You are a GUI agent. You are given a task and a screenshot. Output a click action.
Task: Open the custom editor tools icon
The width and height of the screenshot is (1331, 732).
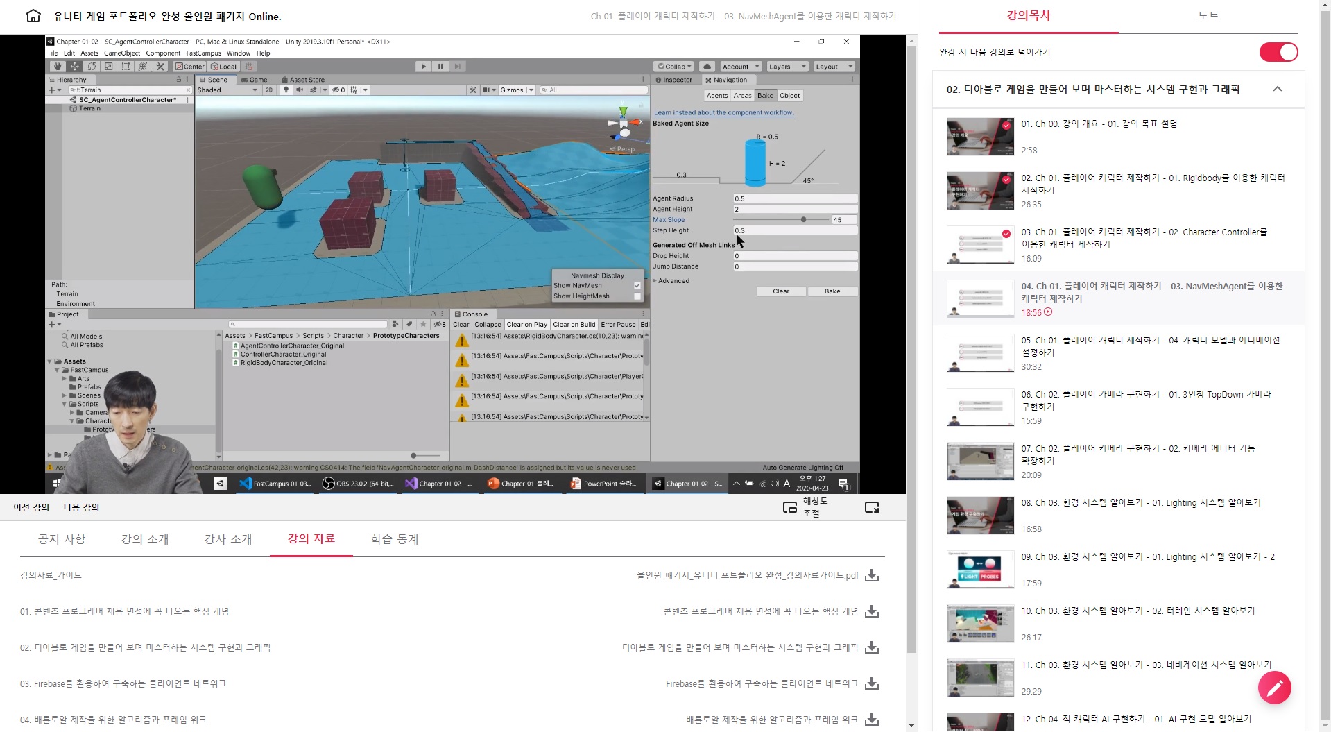coord(160,67)
